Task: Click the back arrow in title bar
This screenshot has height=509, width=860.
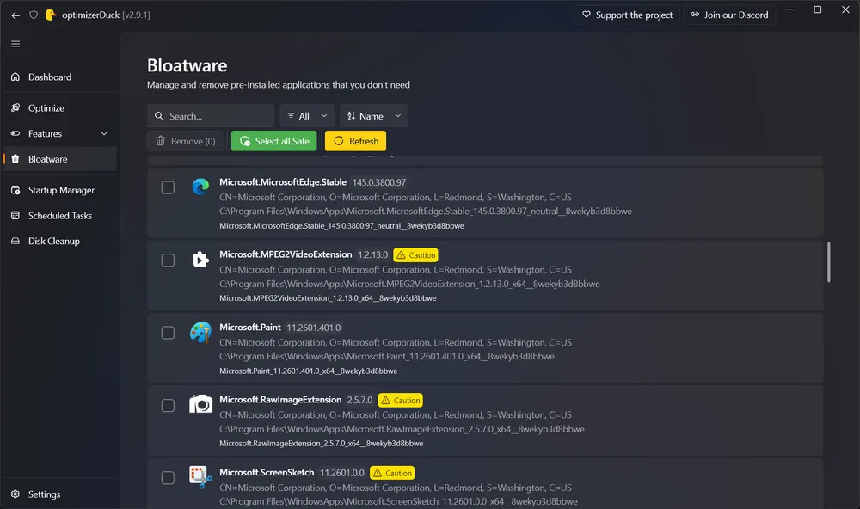Action: point(15,15)
